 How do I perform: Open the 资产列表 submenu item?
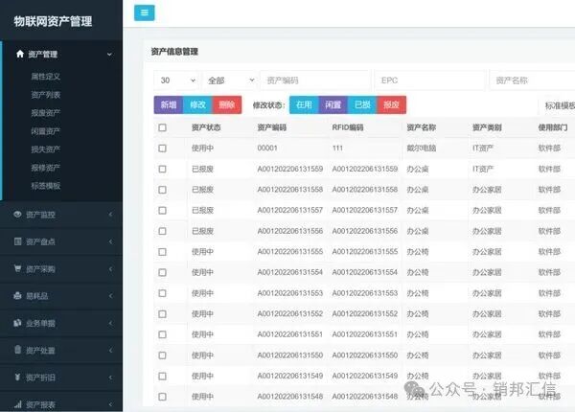click(45, 95)
